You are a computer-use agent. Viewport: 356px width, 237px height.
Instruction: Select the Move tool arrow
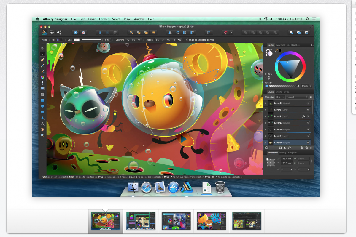click(42, 48)
